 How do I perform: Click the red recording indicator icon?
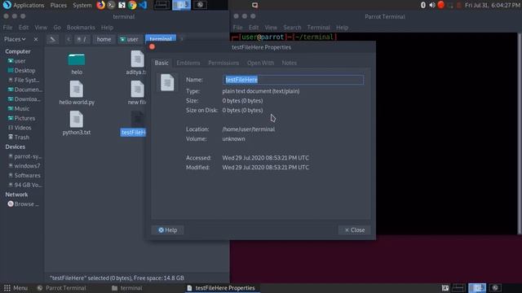pyautogui.click(x=440, y=5)
